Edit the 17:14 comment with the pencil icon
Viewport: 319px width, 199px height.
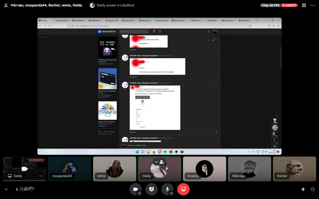(x=214, y=83)
